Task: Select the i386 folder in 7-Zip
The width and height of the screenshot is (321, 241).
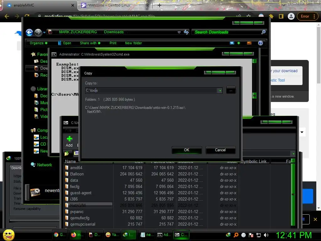Action: pos(74,199)
